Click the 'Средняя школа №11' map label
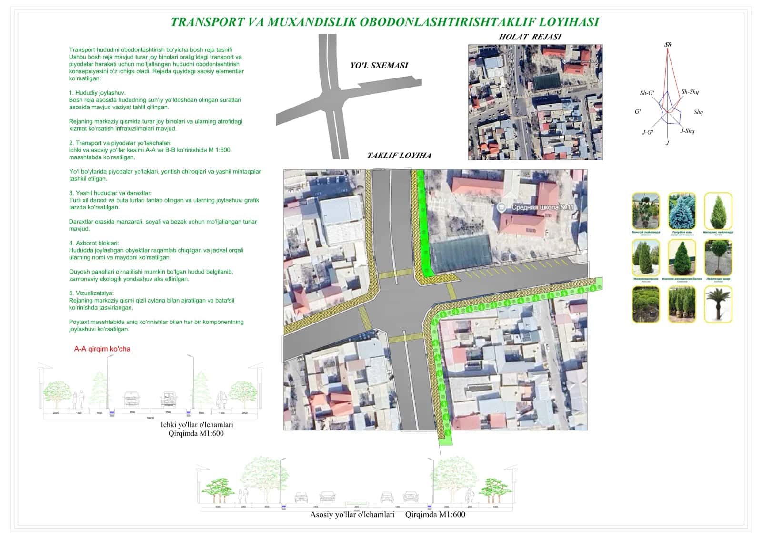Image resolution: width=762 pixels, height=538 pixels. coord(543,207)
